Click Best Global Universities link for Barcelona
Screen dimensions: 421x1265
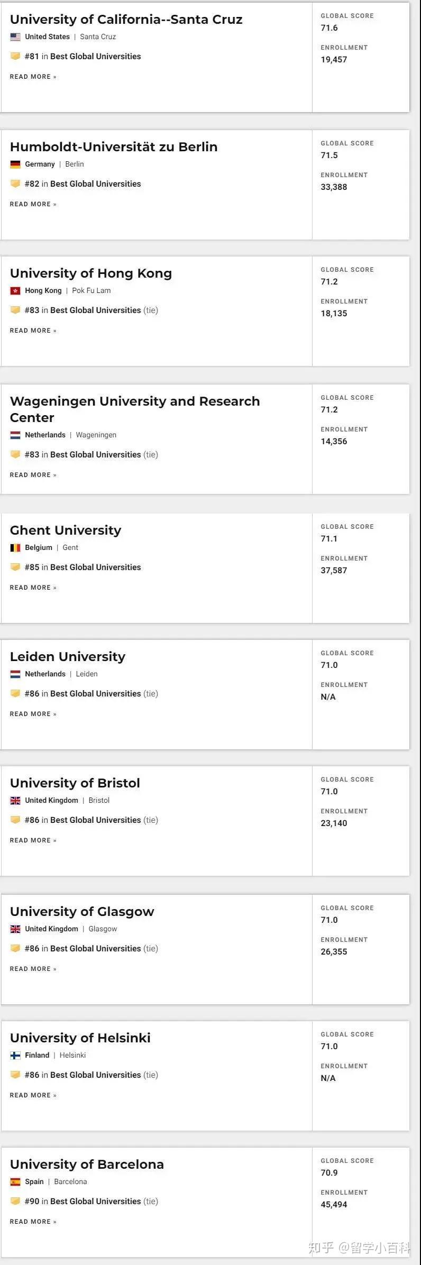pos(96,1201)
